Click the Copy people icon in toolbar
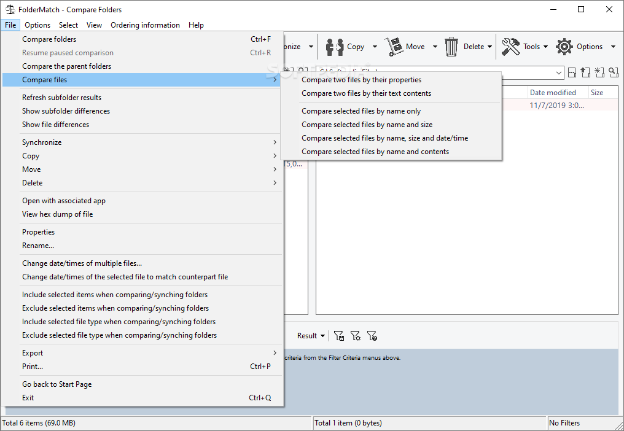This screenshot has height=431, width=624. (x=334, y=47)
